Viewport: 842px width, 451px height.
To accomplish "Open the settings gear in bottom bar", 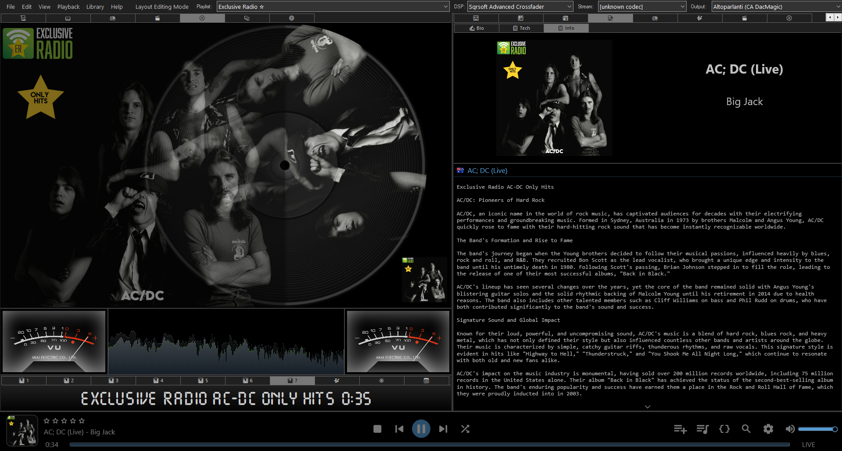I will pyautogui.click(x=768, y=429).
